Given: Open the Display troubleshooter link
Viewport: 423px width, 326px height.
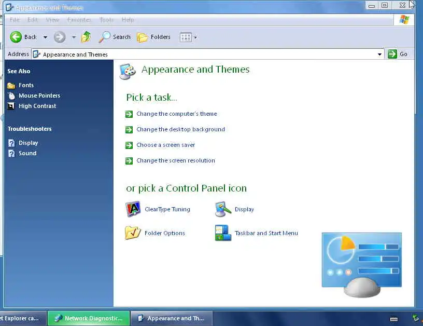Looking at the screenshot, I should point(29,143).
